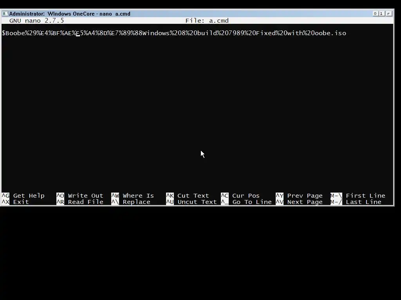Click the ^X Exit shortcut
The width and height of the screenshot is (401, 300).
[15, 202]
